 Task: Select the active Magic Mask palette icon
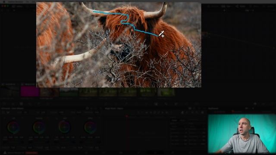click(156, 104)
